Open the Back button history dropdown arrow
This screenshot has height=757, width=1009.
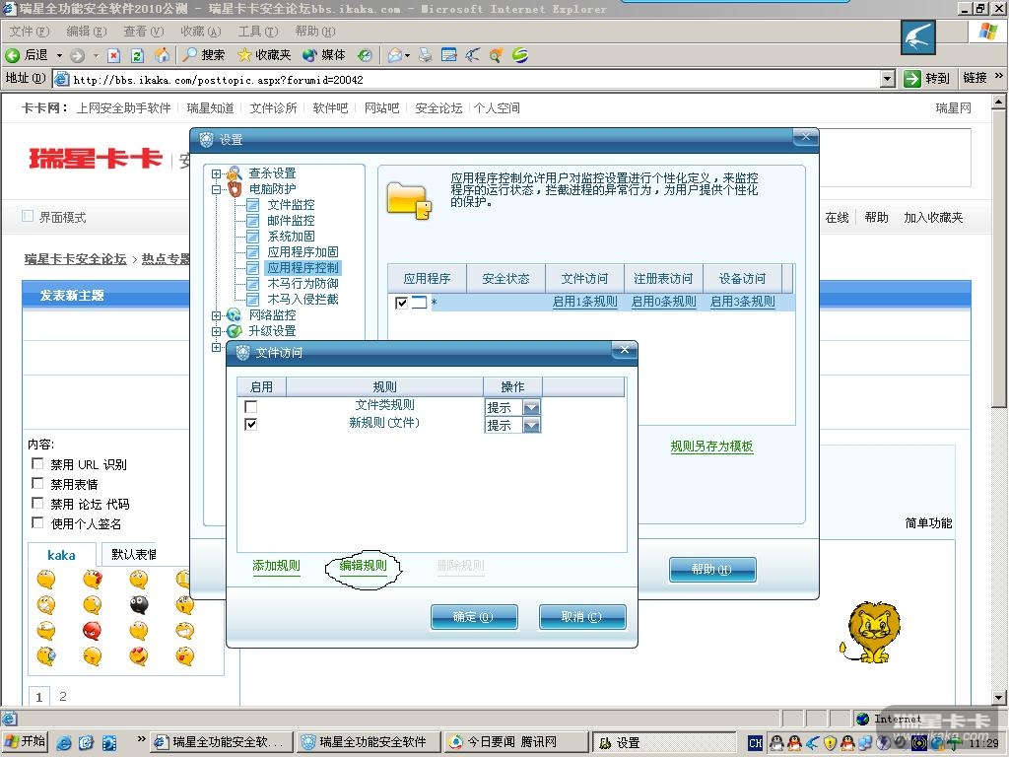click(x=59, y=55)
